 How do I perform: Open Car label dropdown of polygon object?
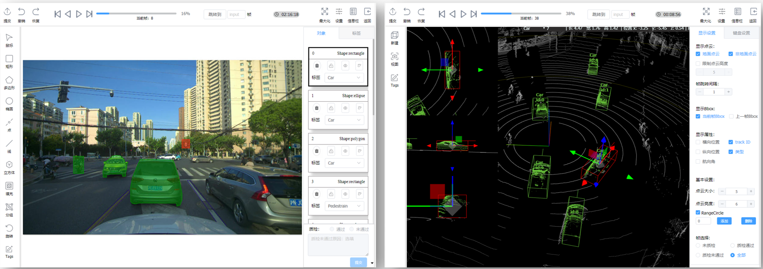344,163
